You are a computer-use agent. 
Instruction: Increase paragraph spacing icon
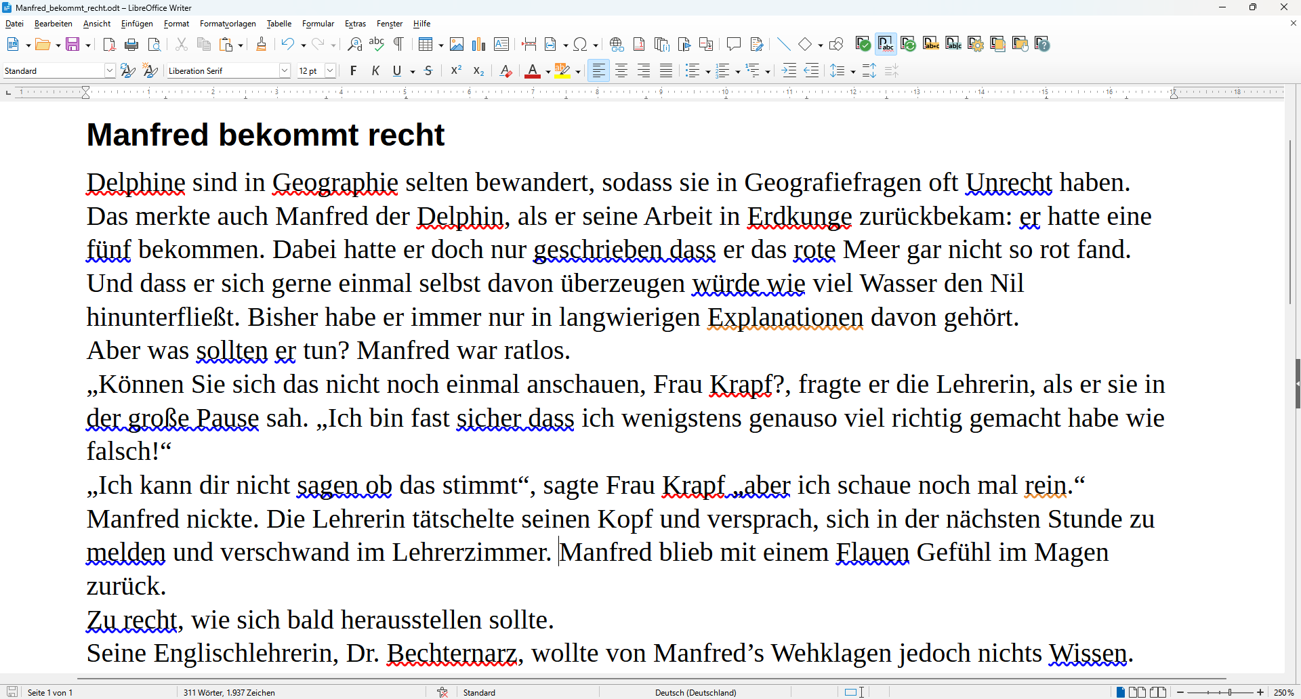click(869, 70)
